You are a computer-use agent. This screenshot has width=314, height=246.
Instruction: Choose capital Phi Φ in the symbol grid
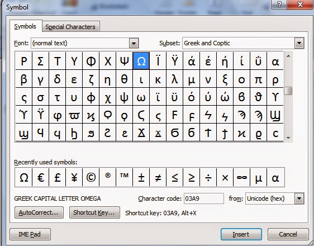click(91, 61)
